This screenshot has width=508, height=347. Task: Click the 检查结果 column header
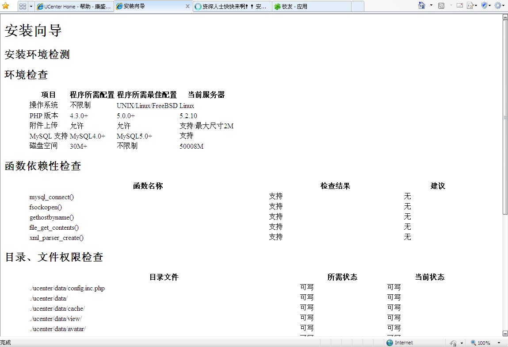335,186
